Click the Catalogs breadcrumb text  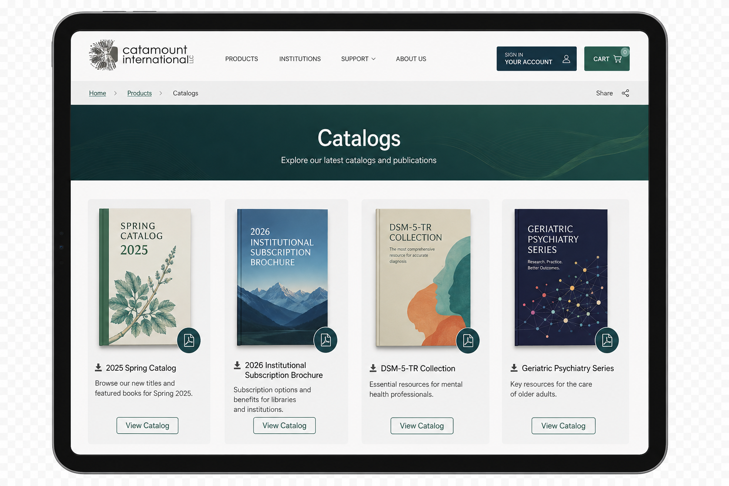[x=186, y=93]
